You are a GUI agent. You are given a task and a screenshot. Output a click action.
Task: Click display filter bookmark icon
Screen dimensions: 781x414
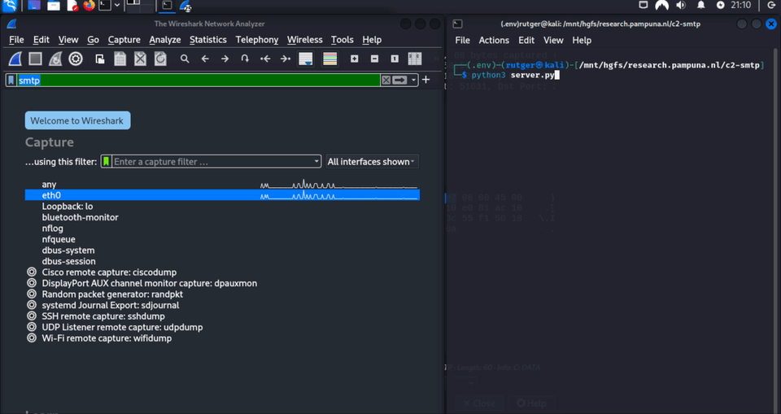(x=11, y=80)
